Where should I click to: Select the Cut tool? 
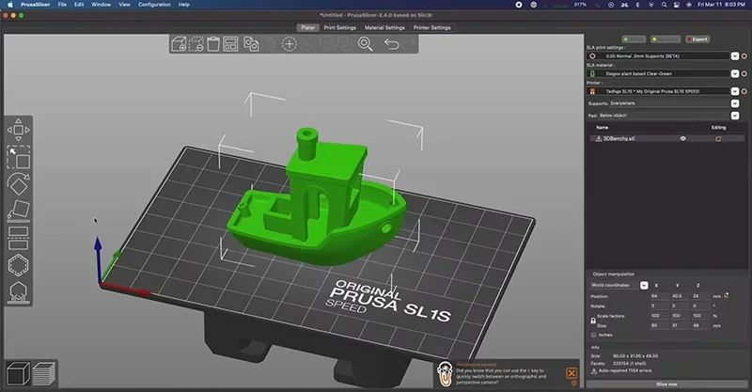click(18, 238)
